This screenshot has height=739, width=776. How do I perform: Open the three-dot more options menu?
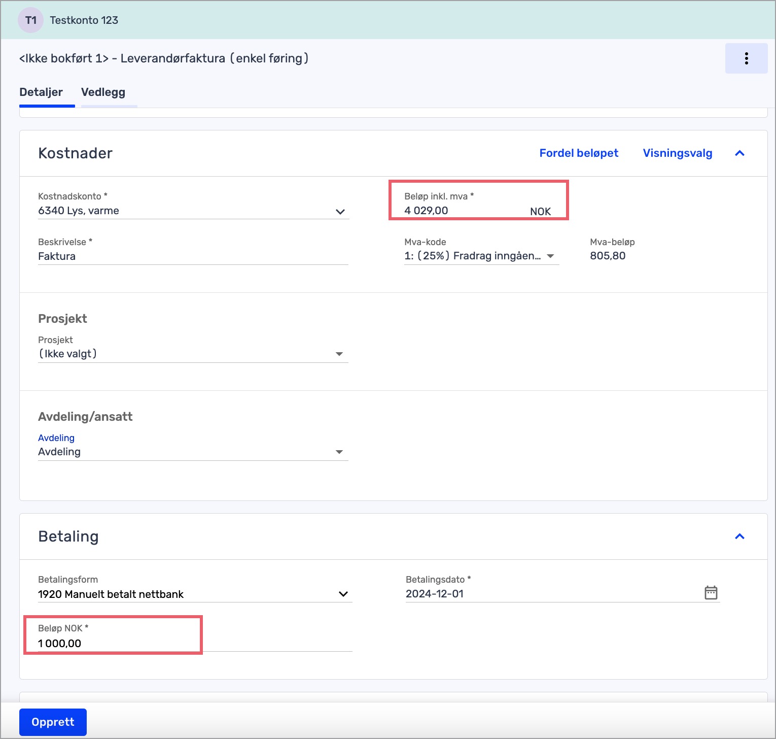(746, 58)
